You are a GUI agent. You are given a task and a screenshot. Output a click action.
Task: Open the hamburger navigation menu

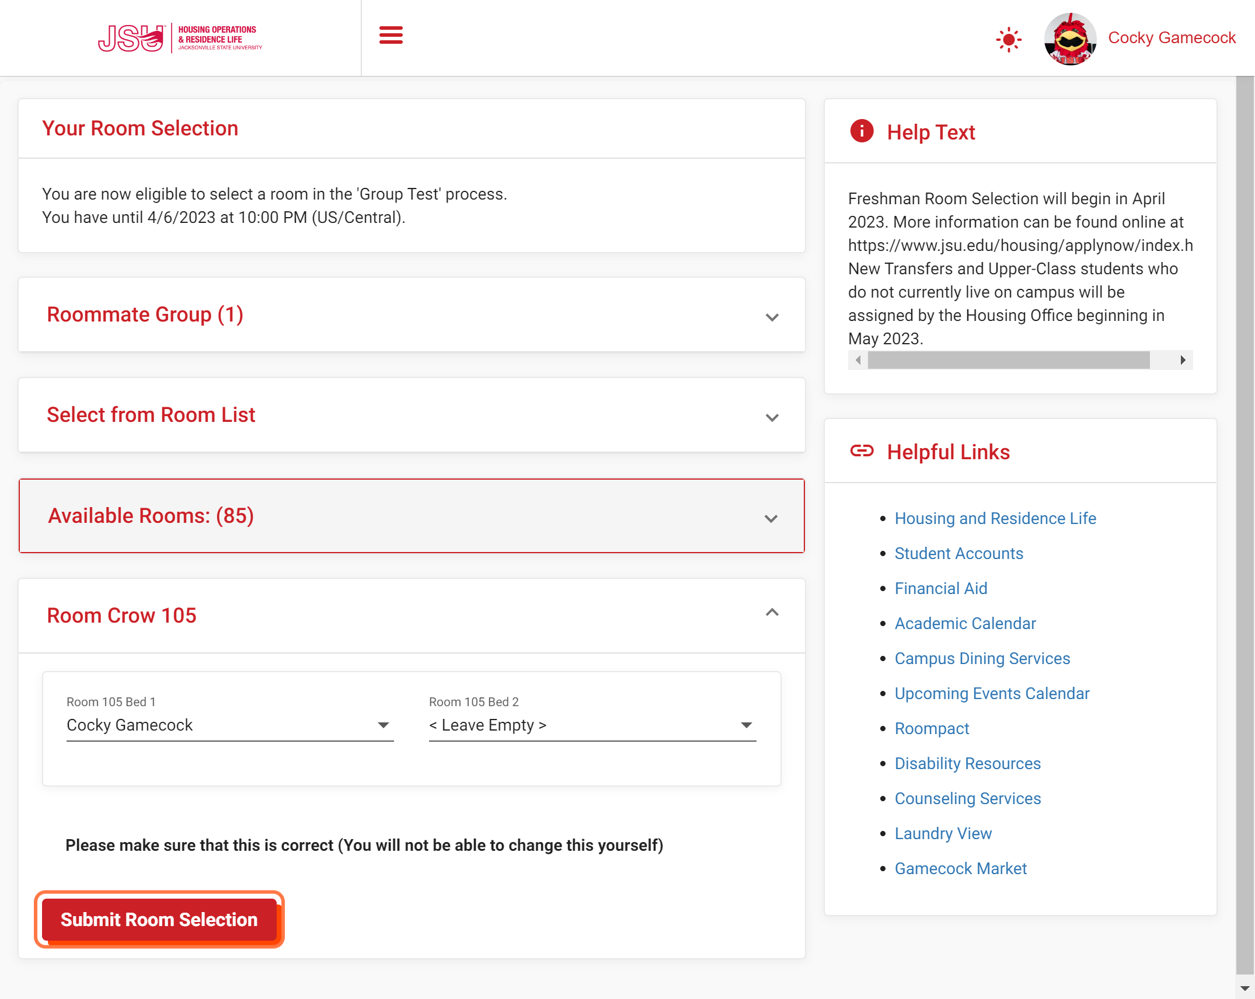pos(391,35)
